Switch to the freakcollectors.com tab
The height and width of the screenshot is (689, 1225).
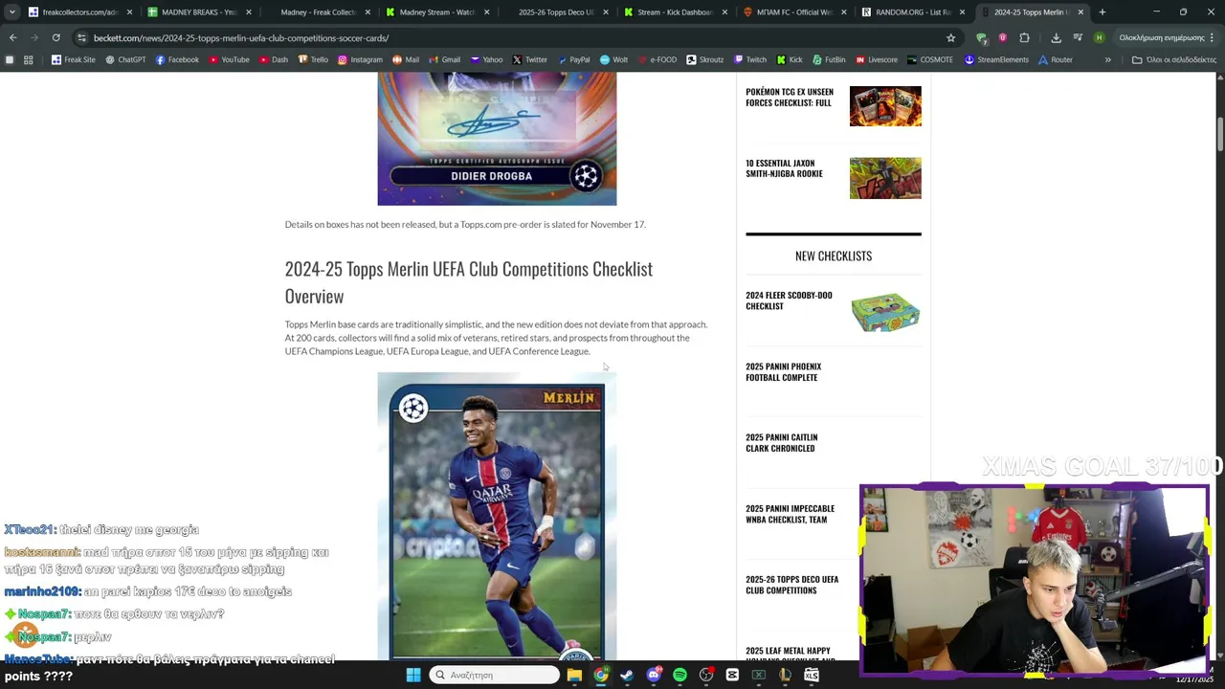tap(80, 12)
